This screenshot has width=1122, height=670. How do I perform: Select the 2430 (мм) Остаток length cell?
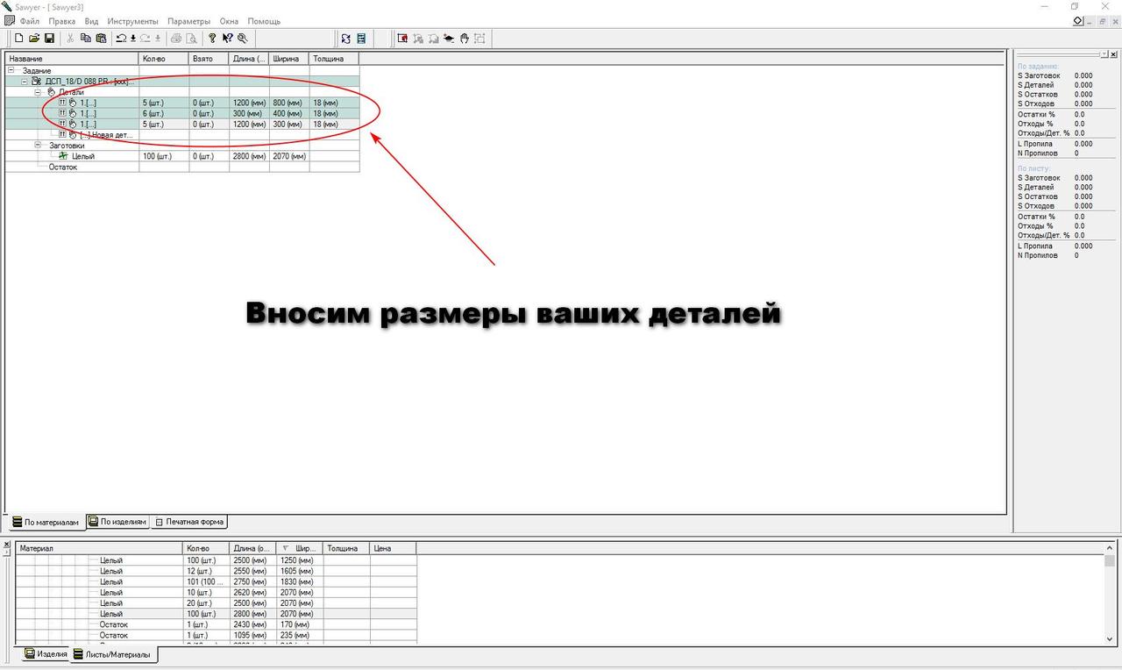[x=253, y=624]
